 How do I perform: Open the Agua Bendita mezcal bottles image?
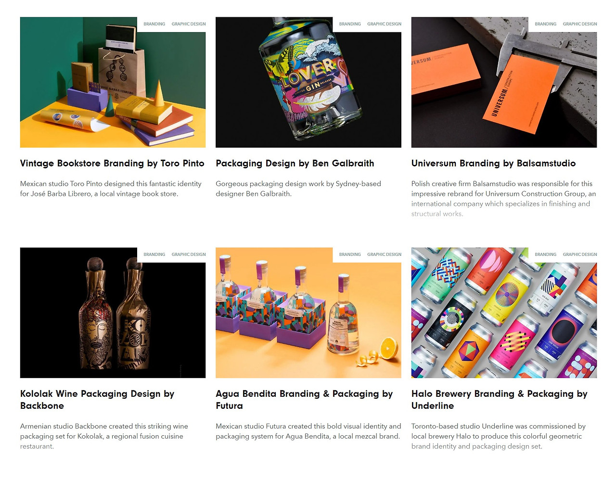308,313
